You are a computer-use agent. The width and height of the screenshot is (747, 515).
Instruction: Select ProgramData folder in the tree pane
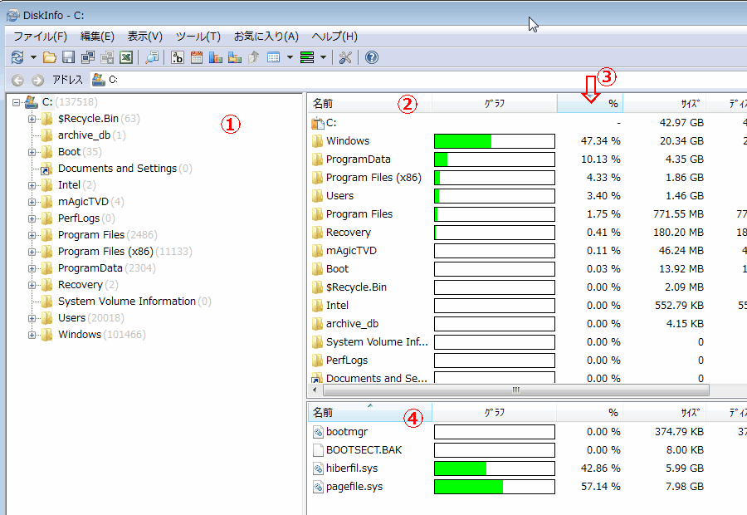pyautogui.click(x=90, y=268)
